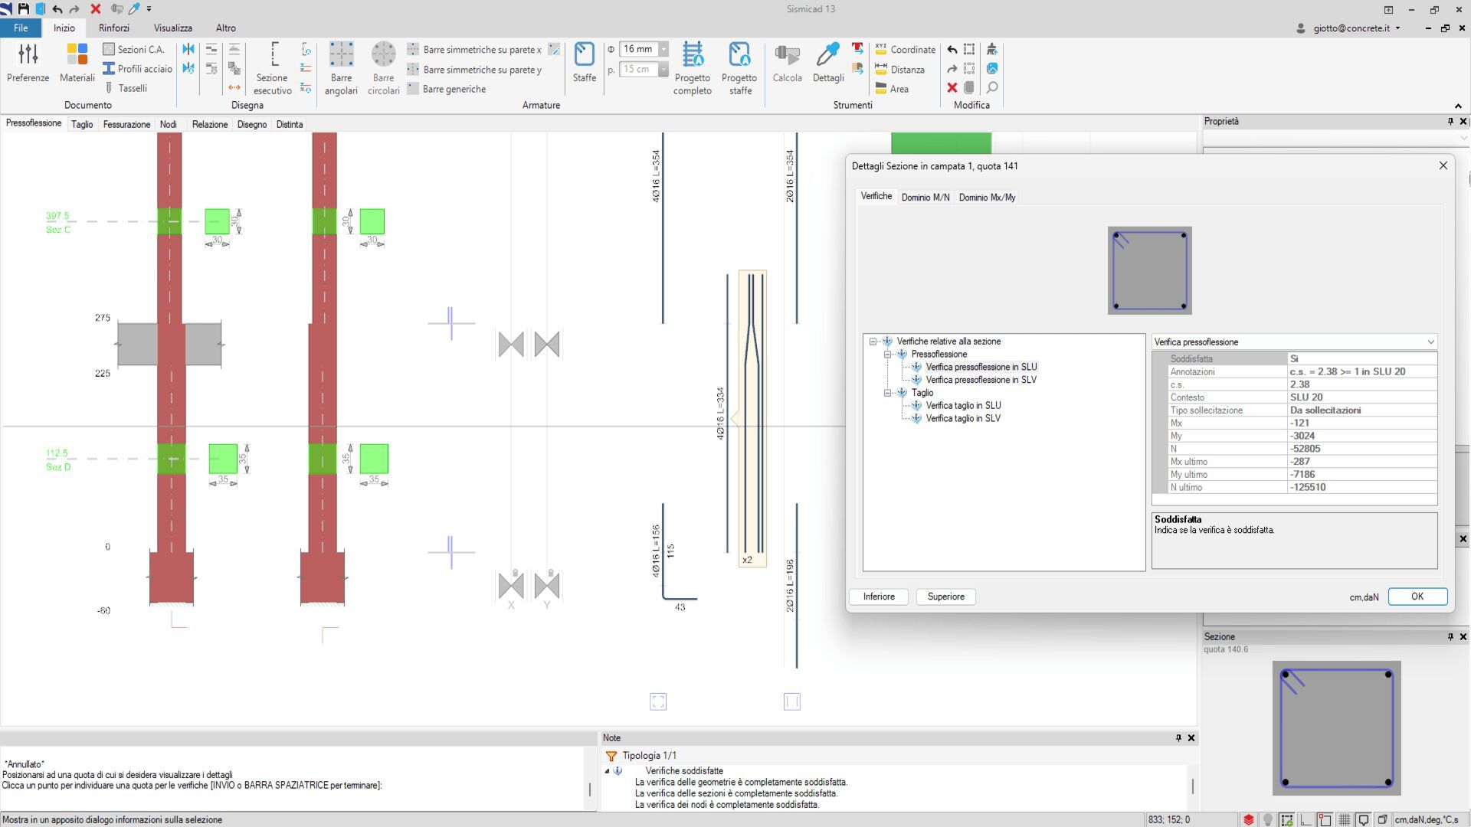Click the Profili acciaio icon
The height and width of the screenshot is (827, 1471).
tap(109, 69)
